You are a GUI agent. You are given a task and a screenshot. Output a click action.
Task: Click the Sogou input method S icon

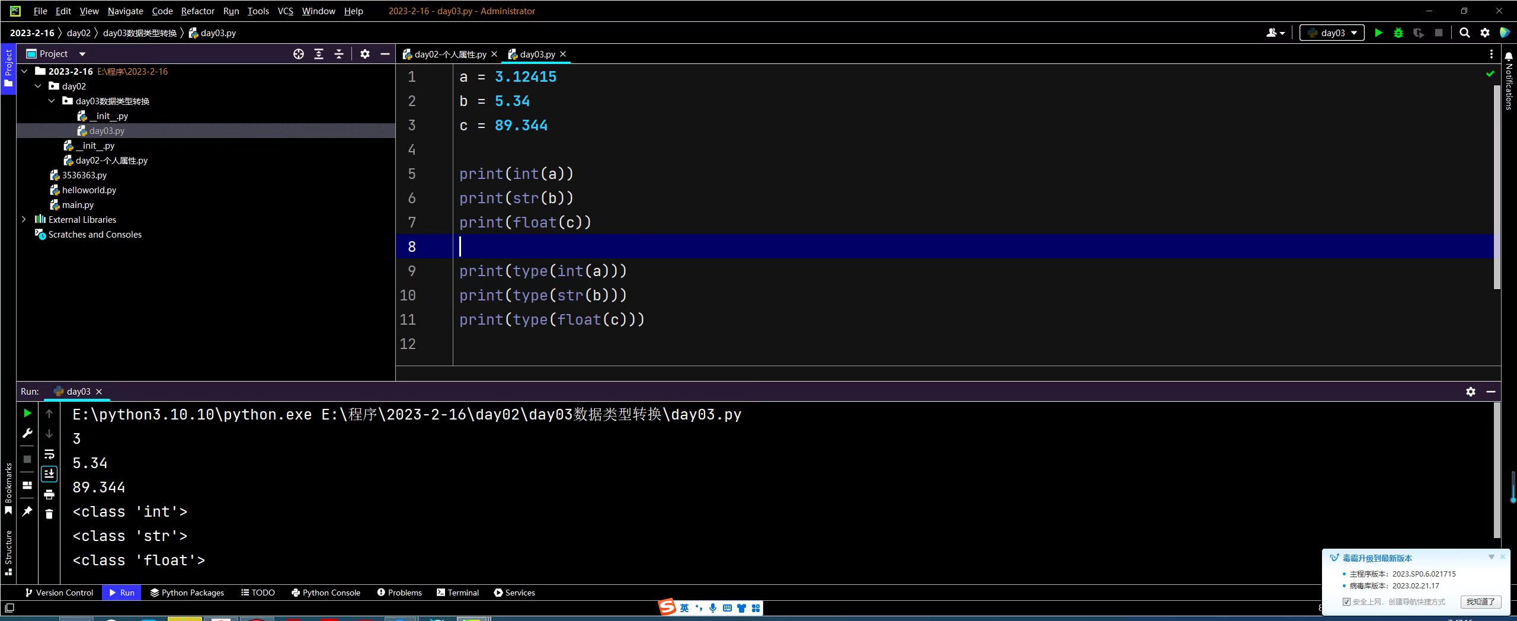pos(667,607)
